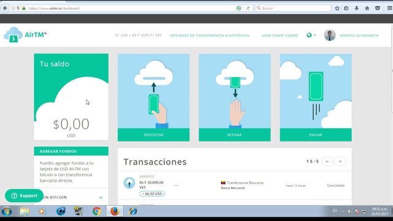Open the Windows Start button

tap(7, 211)
